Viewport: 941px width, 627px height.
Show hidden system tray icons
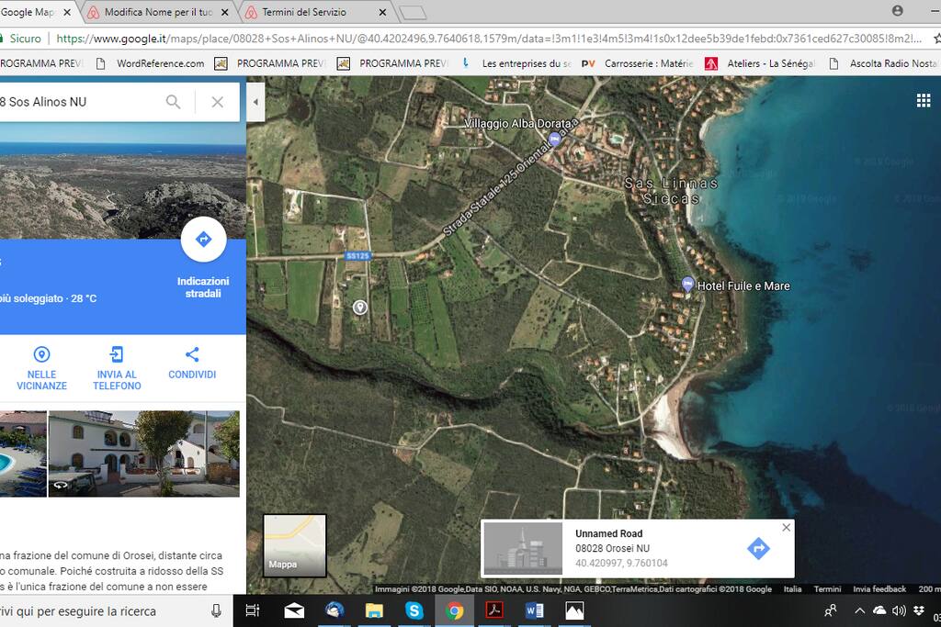coord(859,610)
